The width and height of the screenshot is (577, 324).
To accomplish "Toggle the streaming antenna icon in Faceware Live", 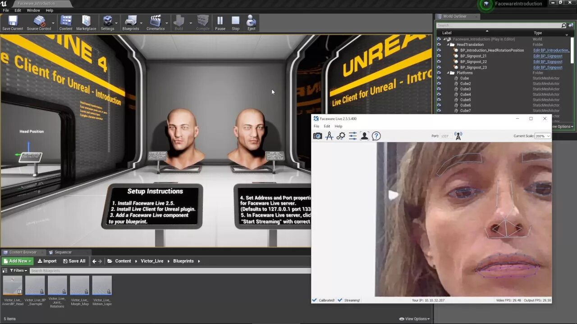I will (x=458, y=136).
